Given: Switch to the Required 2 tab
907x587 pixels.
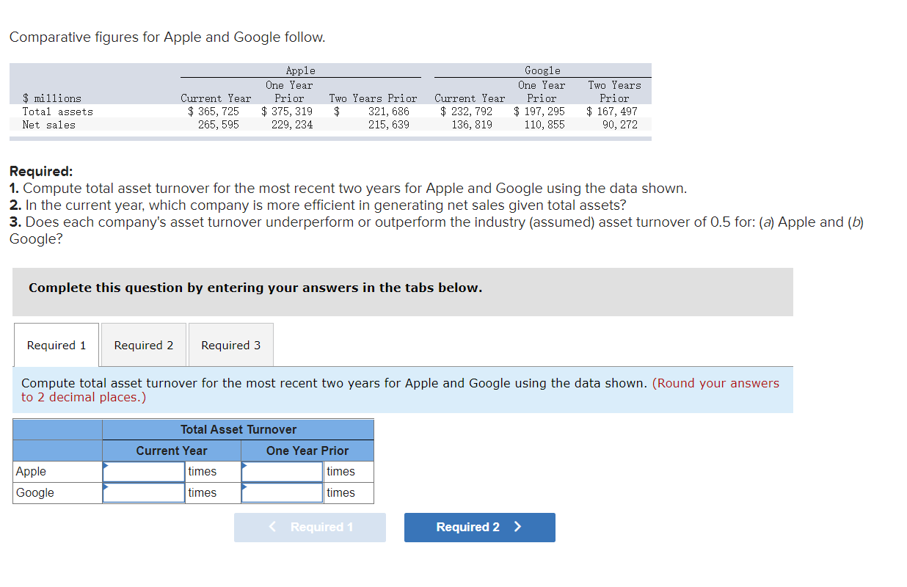Looking at the screenshot, I should [x=143, y=345].
